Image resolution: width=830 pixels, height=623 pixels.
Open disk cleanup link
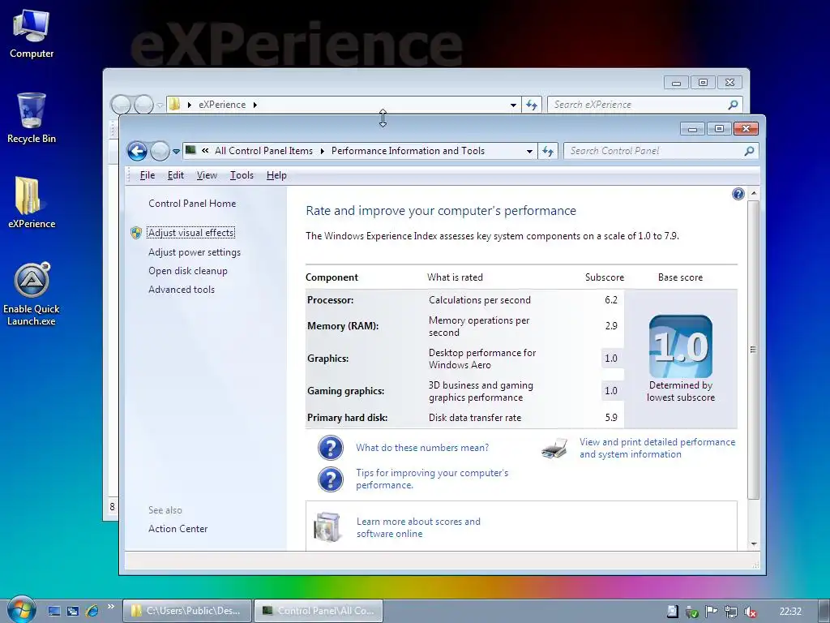188,271
